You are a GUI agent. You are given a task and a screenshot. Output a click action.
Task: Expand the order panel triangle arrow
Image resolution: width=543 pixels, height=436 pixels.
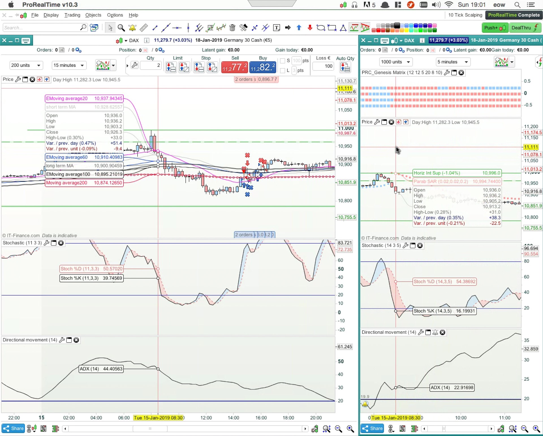point(127,66)
